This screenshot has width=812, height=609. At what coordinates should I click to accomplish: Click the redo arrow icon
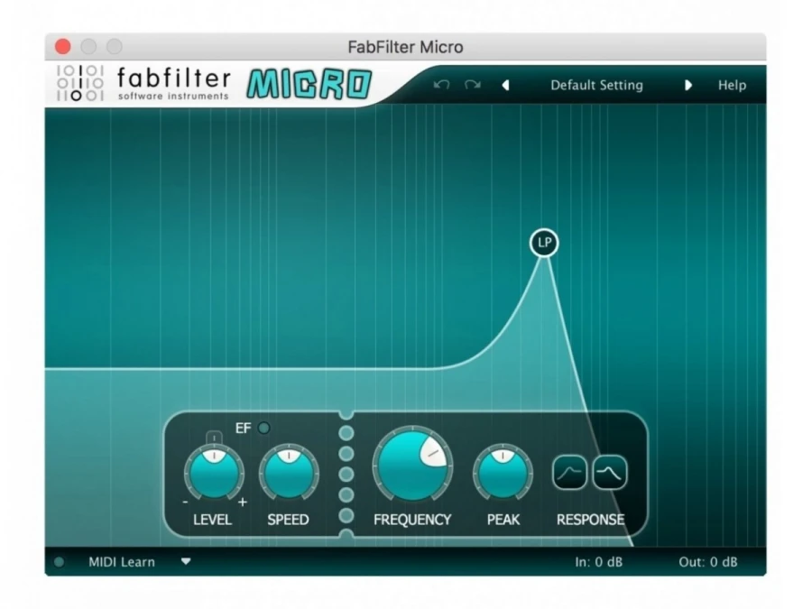pos(472,85)
